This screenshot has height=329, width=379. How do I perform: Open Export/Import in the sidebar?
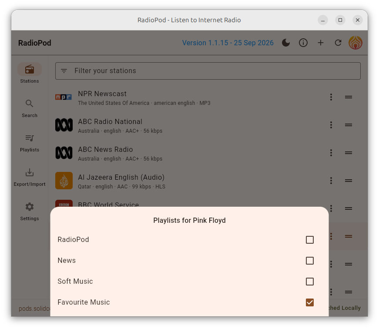(30, 177)
